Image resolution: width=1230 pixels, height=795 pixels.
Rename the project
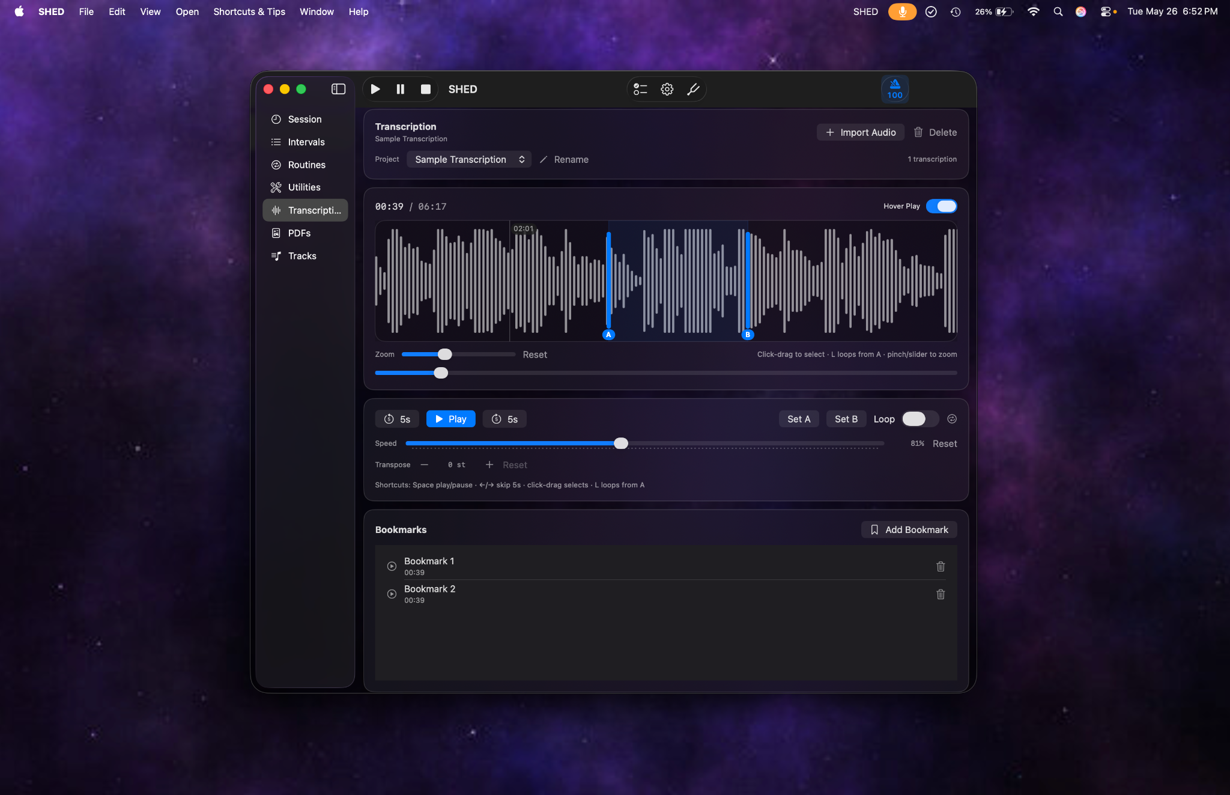[x=564, y=159]
